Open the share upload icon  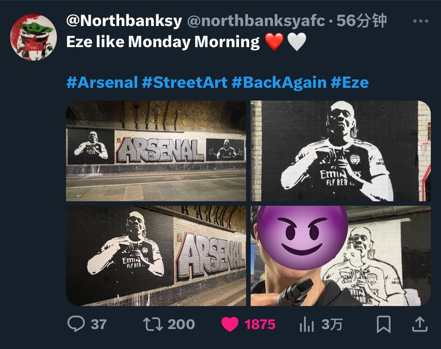420,324
